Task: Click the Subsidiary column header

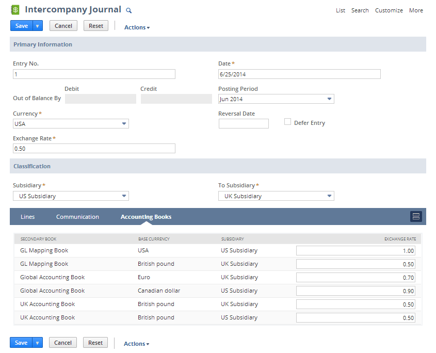Action: click(233, 239)
